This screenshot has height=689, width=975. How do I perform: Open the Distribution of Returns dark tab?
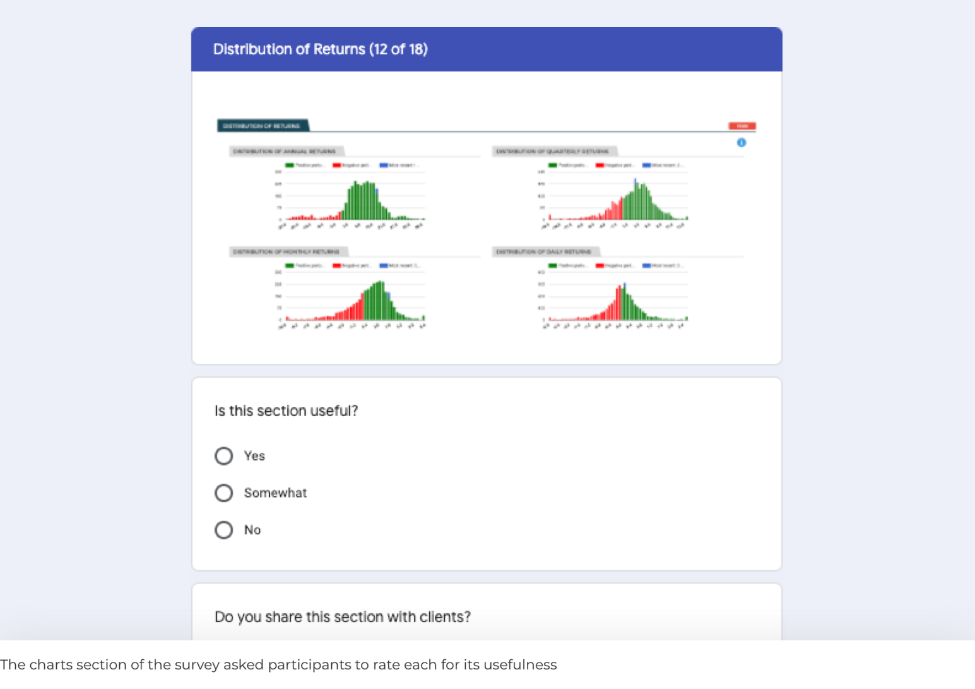coord(263,126)
